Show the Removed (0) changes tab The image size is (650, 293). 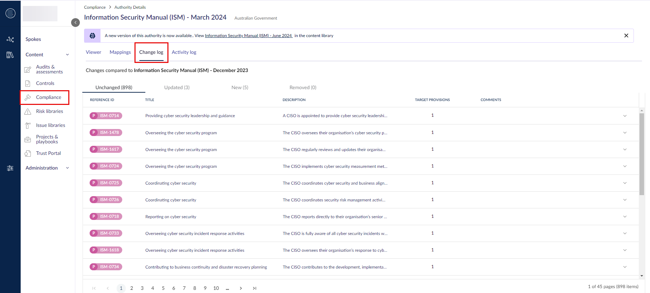[303, 87]
